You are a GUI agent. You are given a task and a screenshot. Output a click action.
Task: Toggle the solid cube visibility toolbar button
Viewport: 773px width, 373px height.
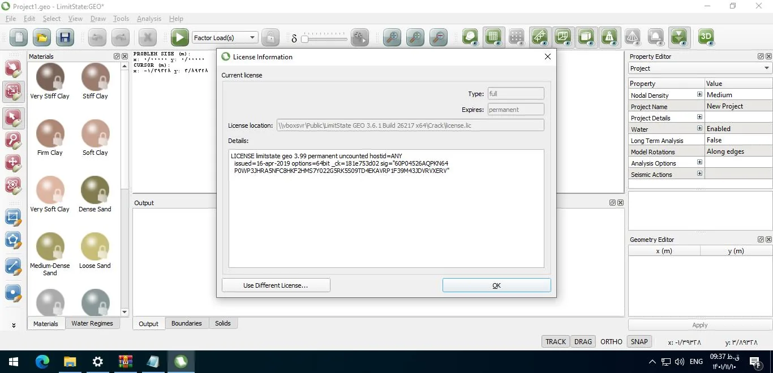(586, 37)
